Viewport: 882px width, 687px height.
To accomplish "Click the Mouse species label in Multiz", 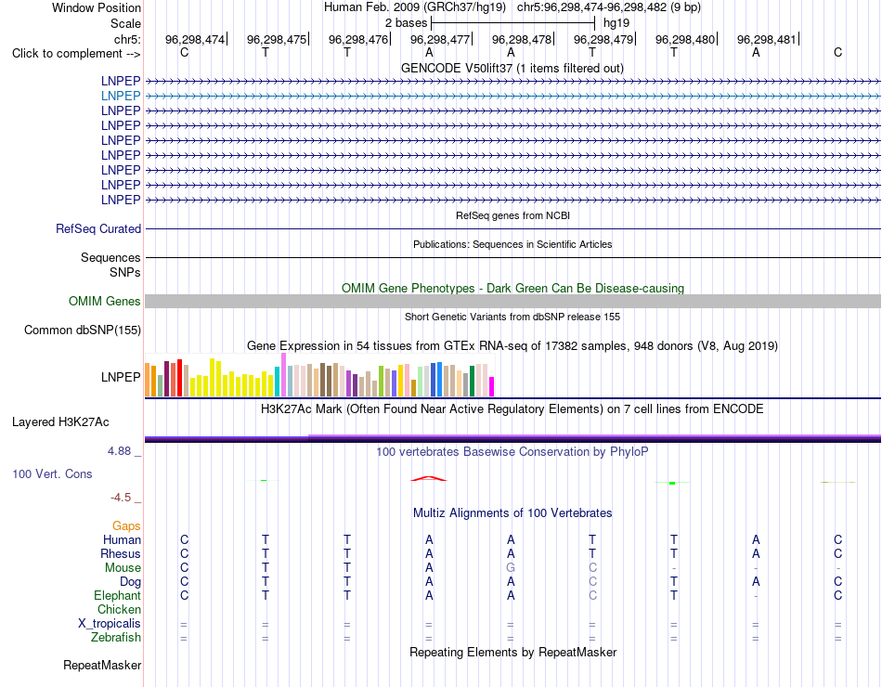I will pyautogui.click(x=123, y=568).
